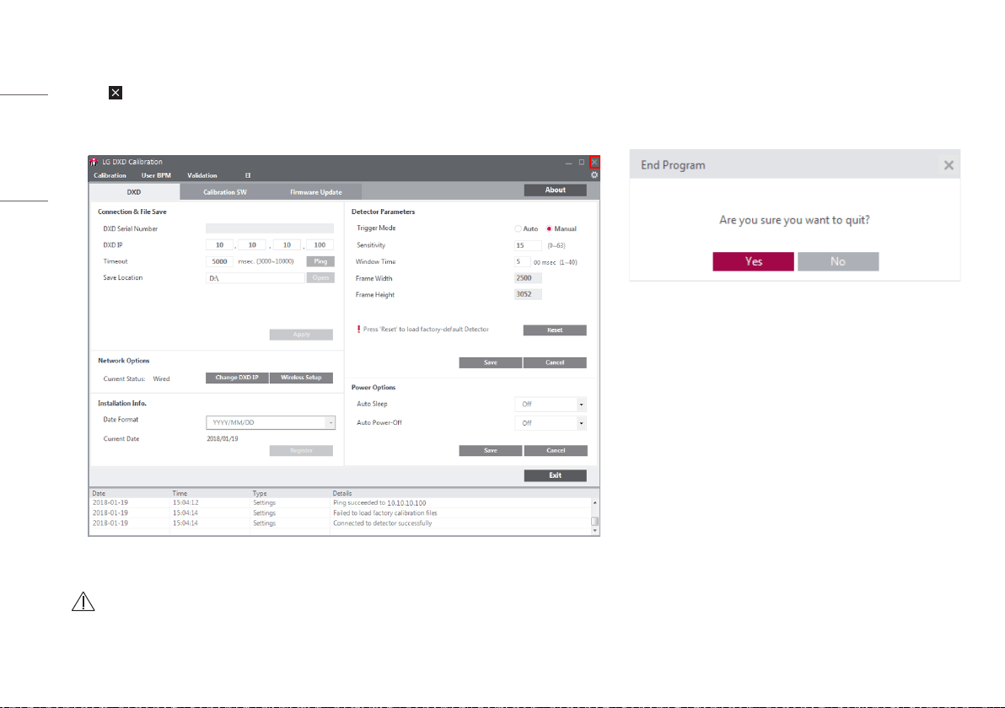Image resolution: width=1005 pixels, height=708 pixels.
Task: Click the log scrollbar thumb
Action: [594, 522]
